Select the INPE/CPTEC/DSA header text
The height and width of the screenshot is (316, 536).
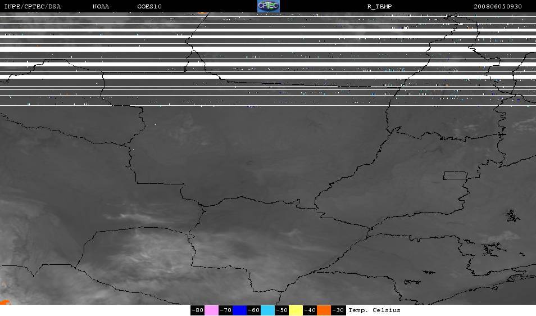click(x=33, y=7)
